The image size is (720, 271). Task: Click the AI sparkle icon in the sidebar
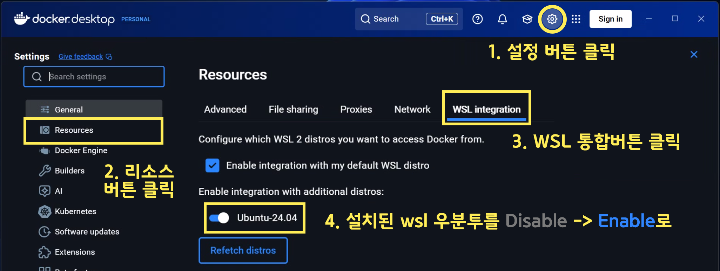(x=45, y=191)
